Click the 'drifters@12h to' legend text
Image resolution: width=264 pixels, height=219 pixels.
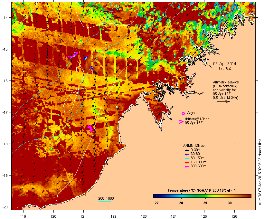coord(197,119)
